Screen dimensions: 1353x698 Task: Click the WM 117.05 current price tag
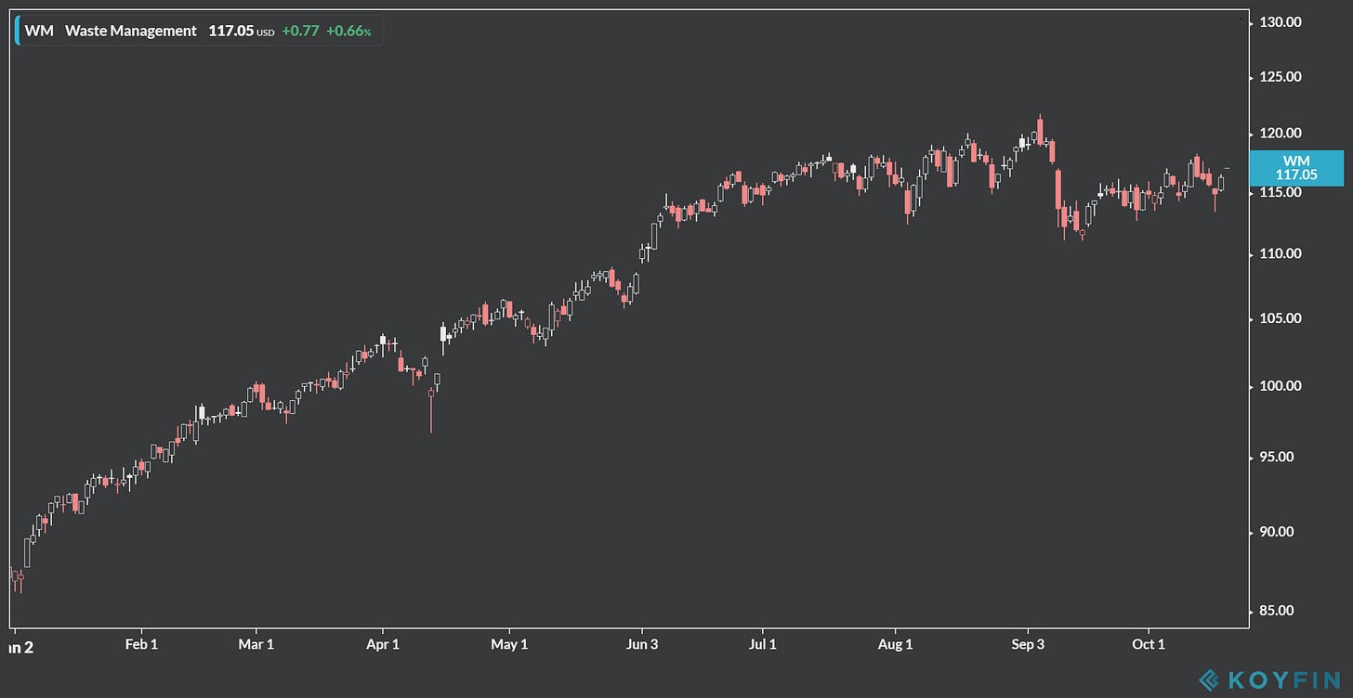point(1296,168)
